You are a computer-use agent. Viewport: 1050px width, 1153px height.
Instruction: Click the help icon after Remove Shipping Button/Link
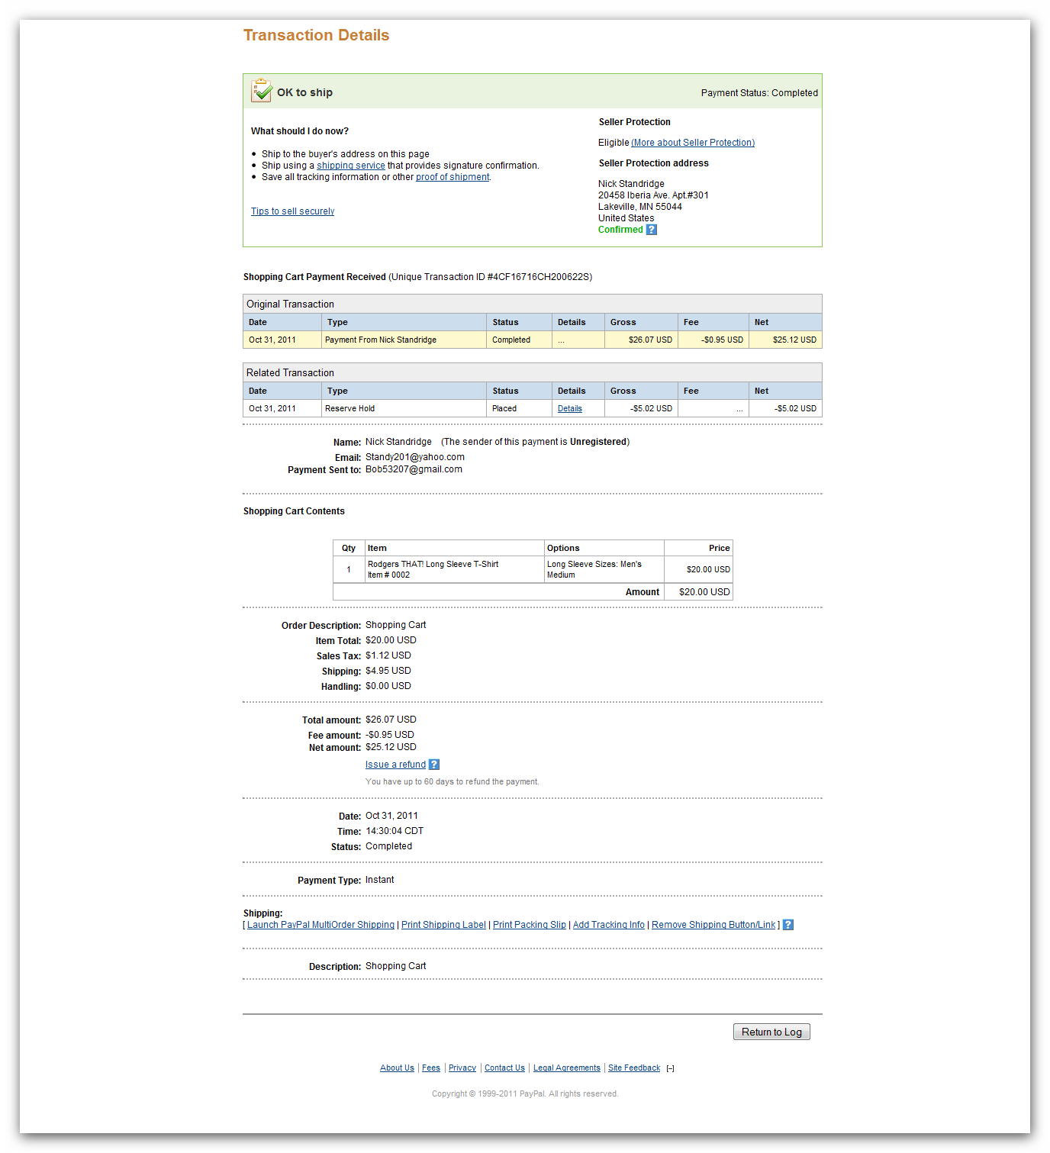[788, 925]
